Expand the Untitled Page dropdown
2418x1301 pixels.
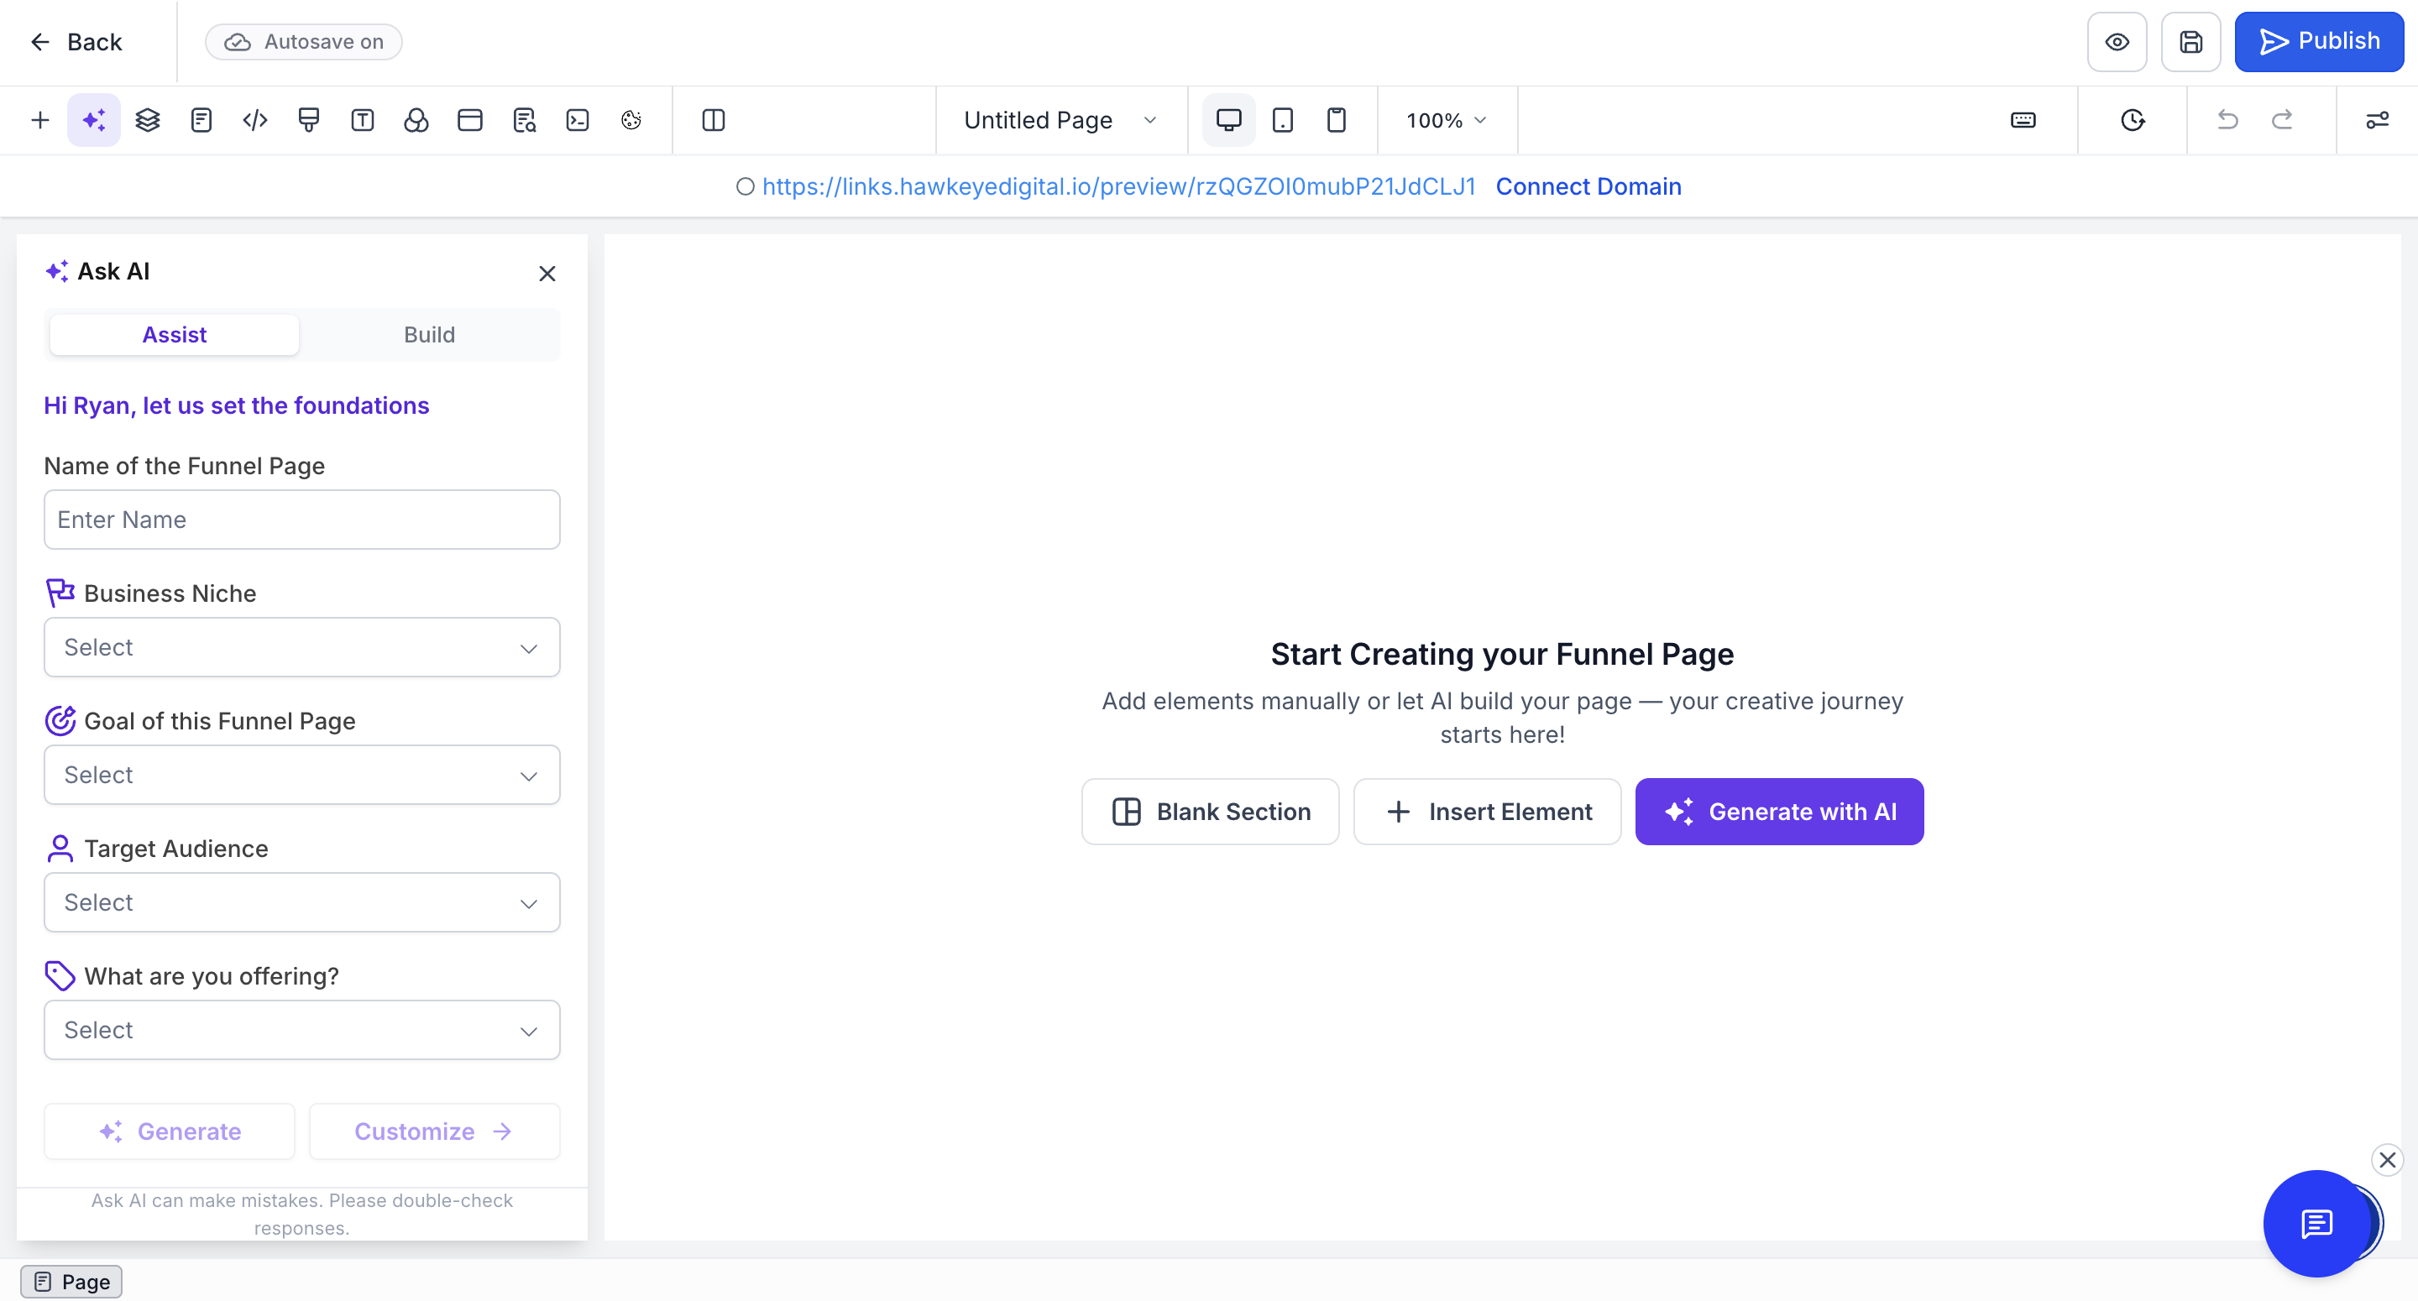click(x=1060, y=120)
